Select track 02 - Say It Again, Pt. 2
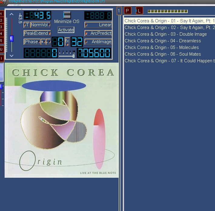Viewport: 215px width, 211px height. pos(170,28)
